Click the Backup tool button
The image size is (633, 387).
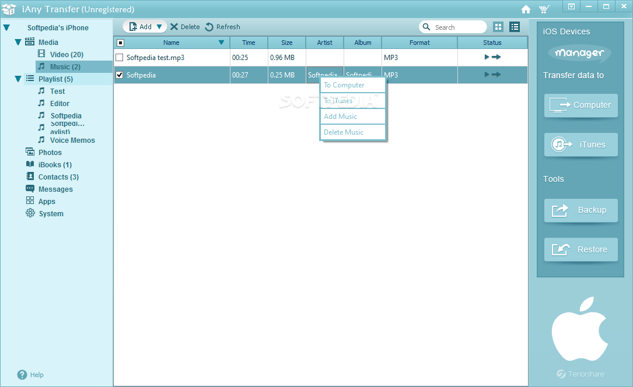(580, 210)
